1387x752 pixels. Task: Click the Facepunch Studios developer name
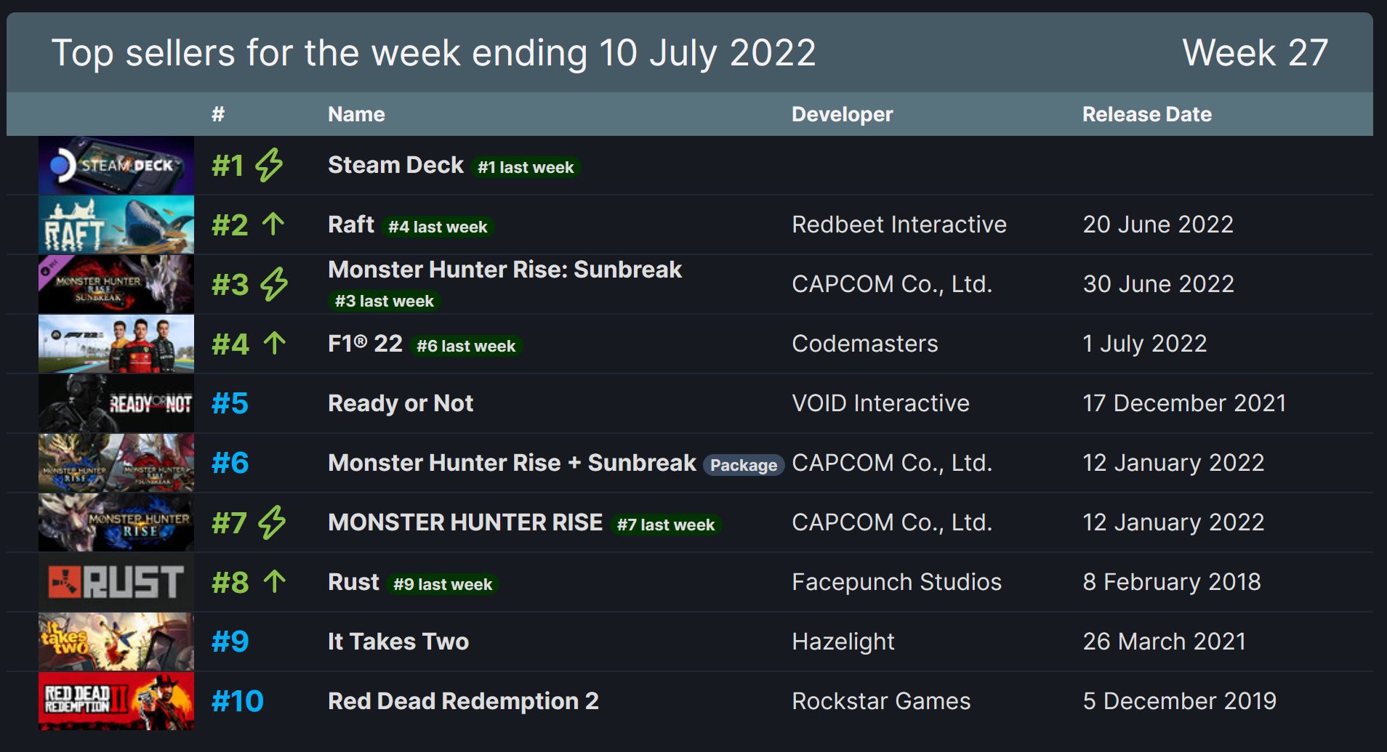(896, 582)
